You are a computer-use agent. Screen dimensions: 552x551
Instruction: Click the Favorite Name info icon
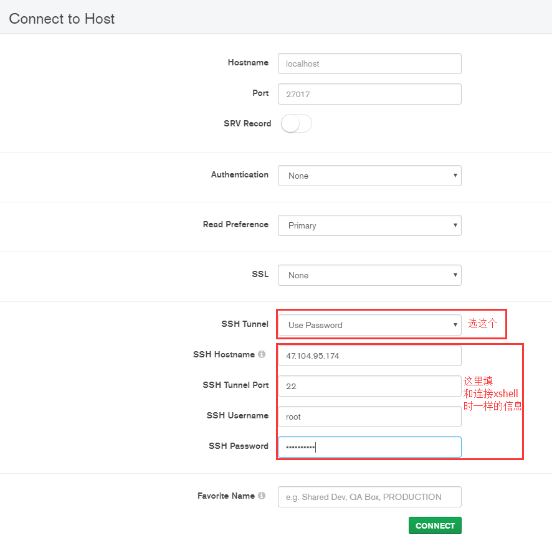[x=262, y=496]
